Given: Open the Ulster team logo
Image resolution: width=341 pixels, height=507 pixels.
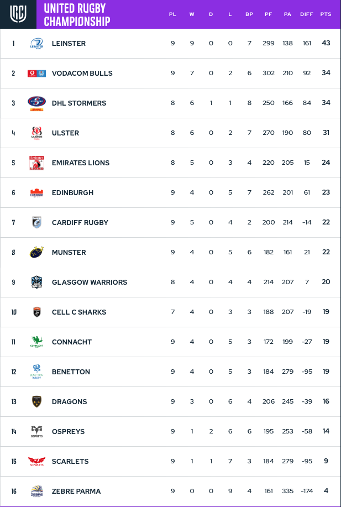Looking at the screenshot, I should (36, 133).
